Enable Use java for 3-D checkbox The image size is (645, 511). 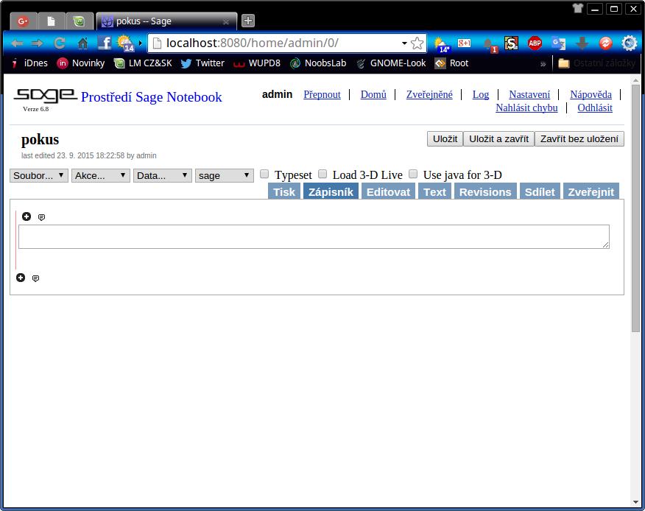pos(413,174)
